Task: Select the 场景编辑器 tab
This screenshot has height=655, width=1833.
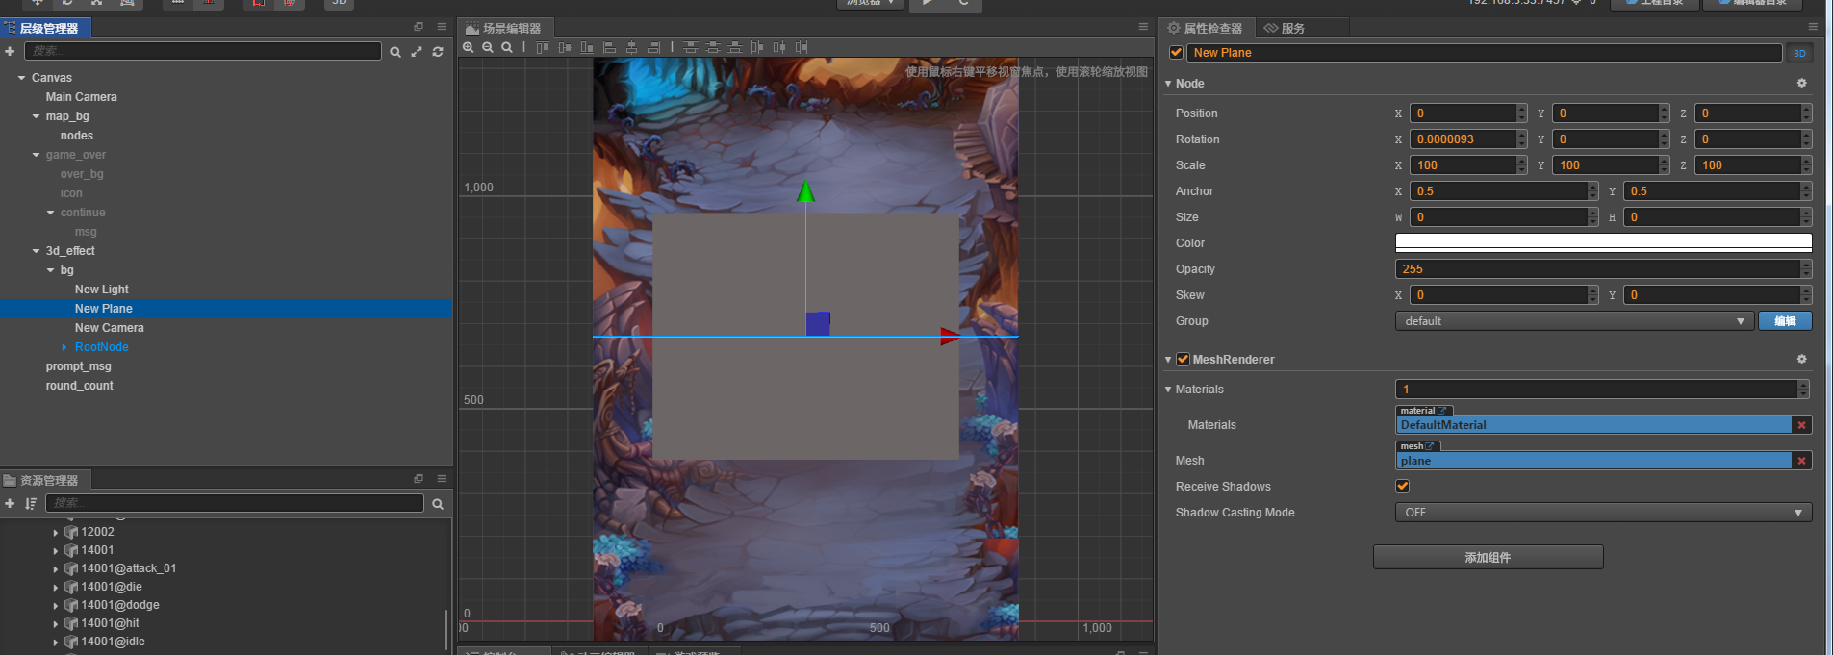Action: click(504, 28)
